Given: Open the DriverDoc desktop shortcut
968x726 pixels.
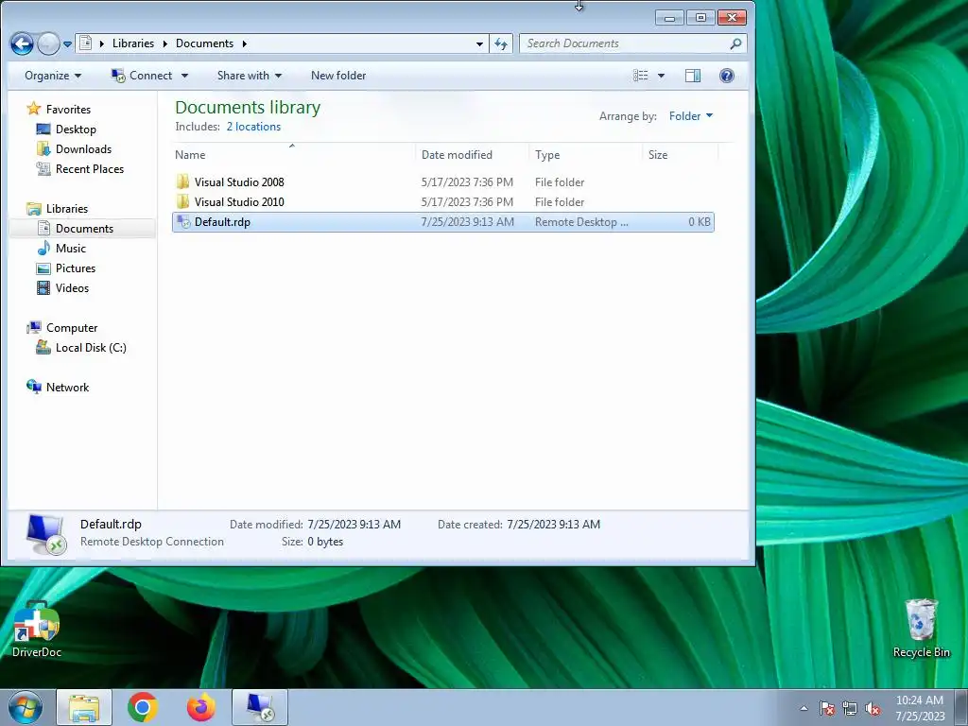Looking at the screenshot, I should pos(37,629).
